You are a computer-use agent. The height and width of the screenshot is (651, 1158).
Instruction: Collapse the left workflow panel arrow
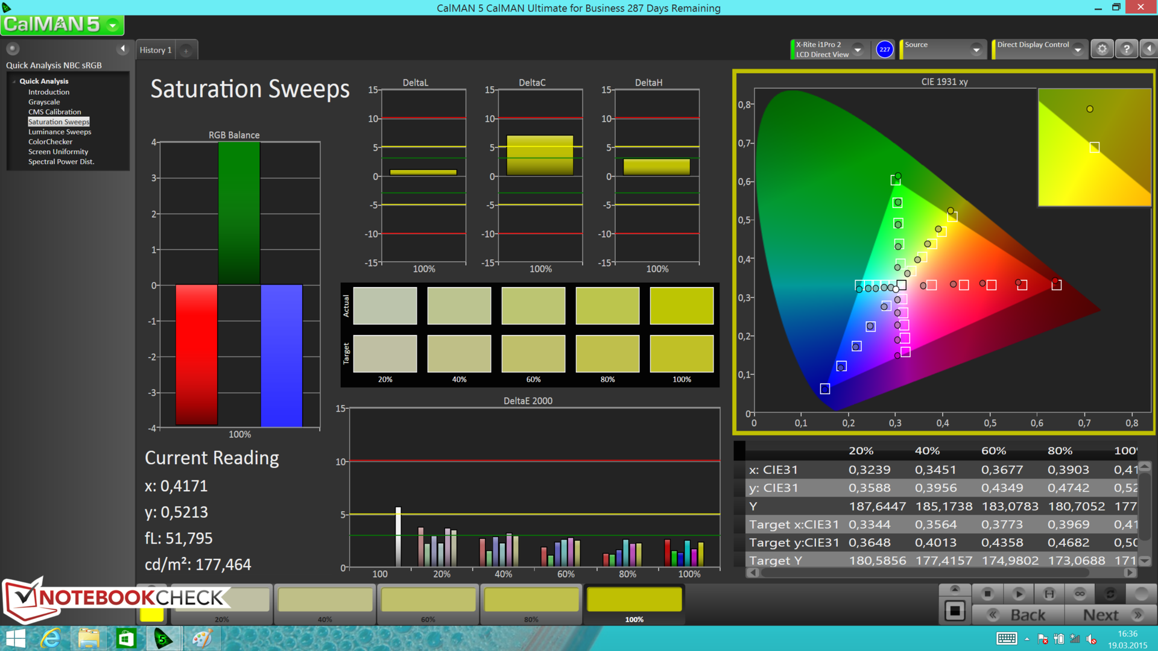pos(122,49)
